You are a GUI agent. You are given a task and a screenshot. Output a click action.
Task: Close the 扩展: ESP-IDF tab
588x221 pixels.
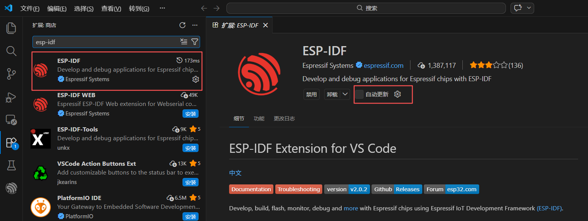[266, 25]
